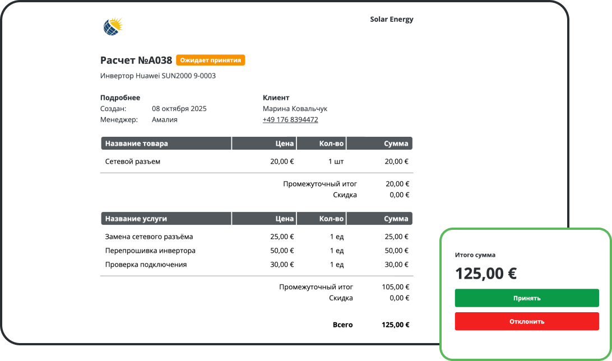Click the services table Сумма header

379,219
